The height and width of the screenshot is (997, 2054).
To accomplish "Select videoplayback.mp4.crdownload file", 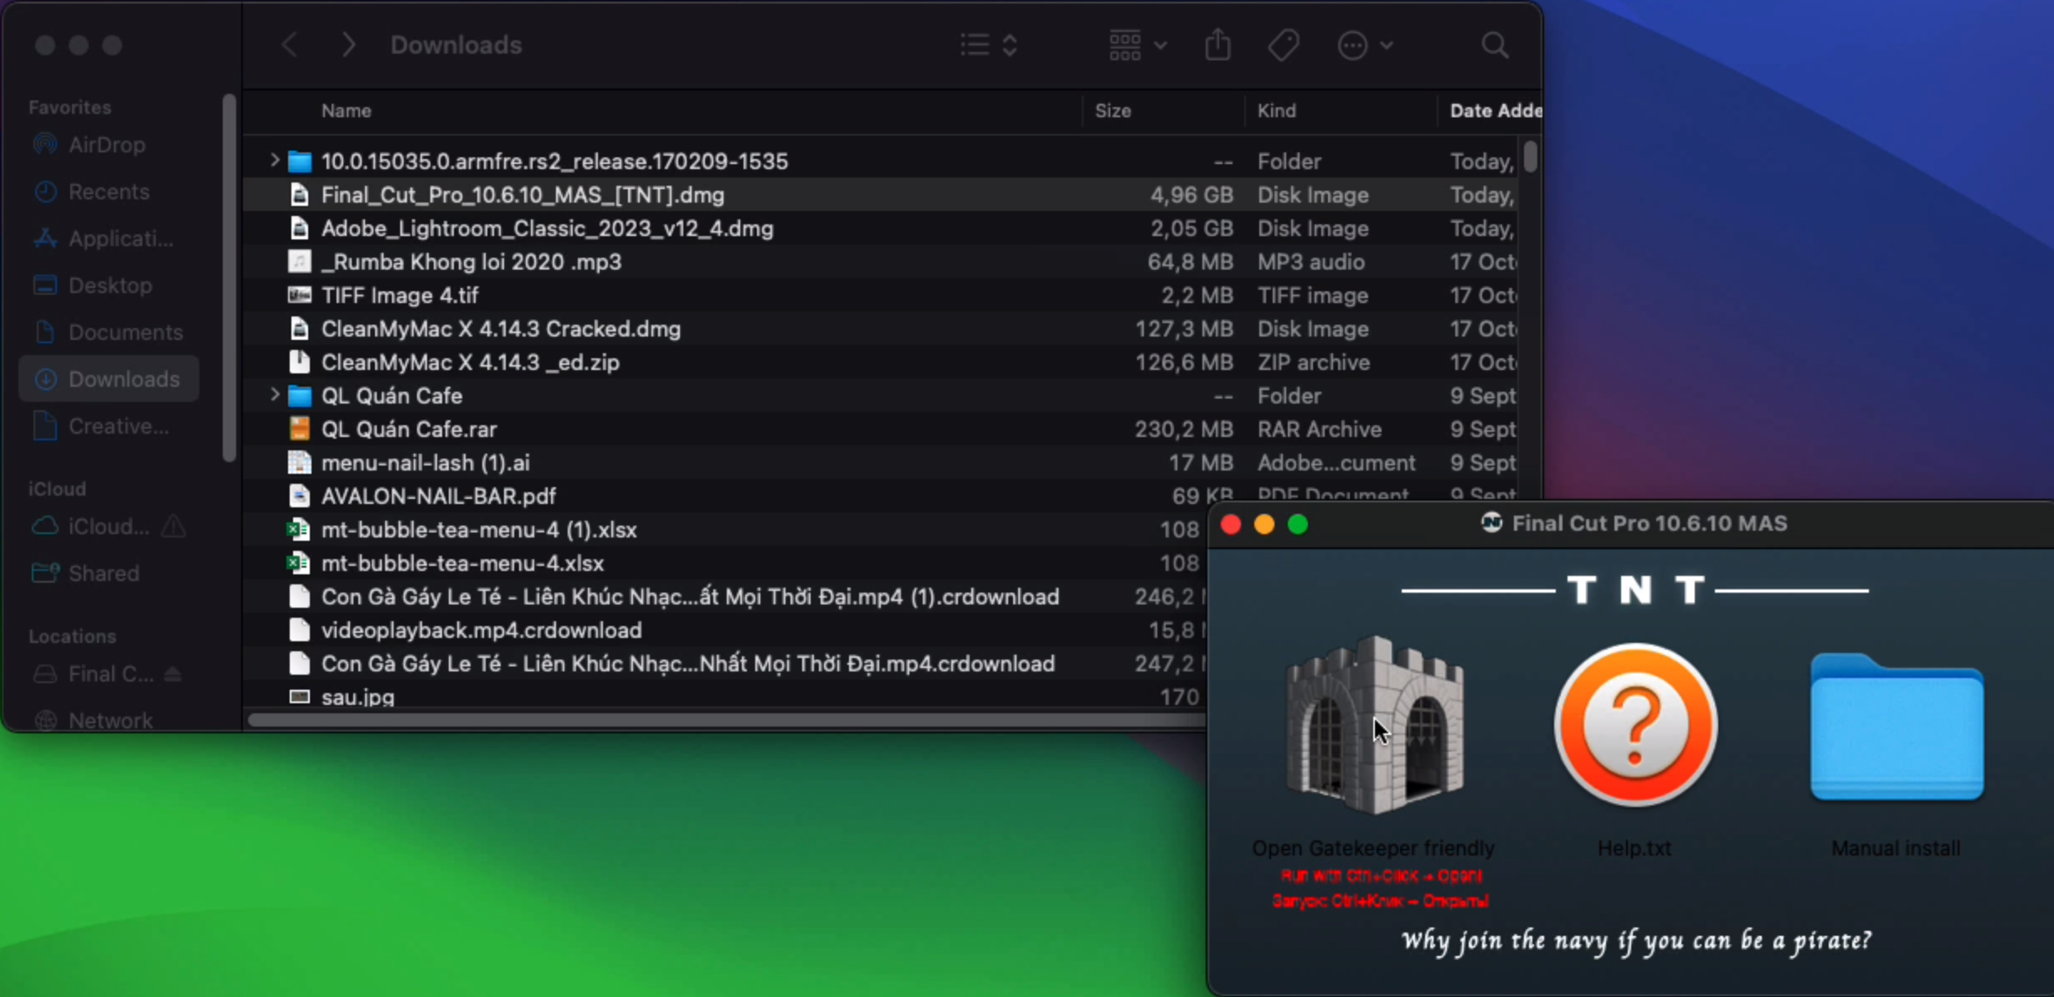I will [725, 630].
